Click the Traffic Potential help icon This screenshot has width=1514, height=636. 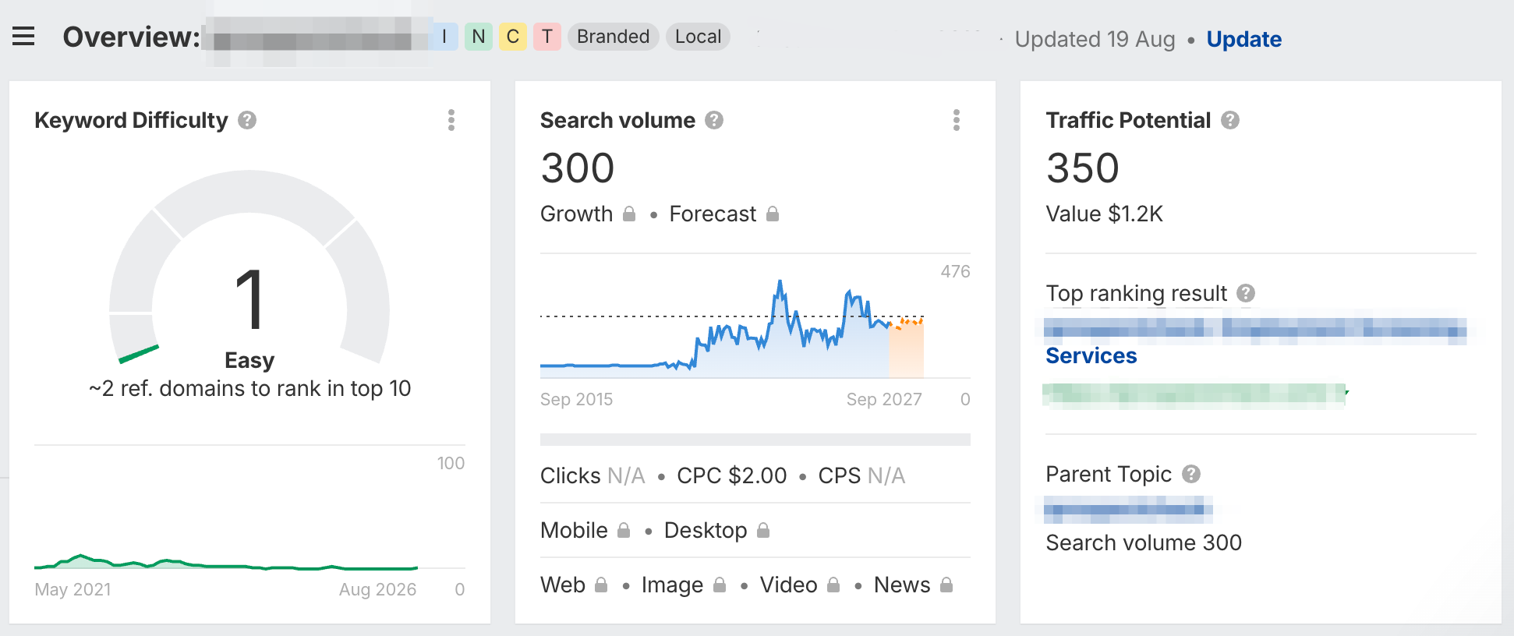[x=1230, y=120]
